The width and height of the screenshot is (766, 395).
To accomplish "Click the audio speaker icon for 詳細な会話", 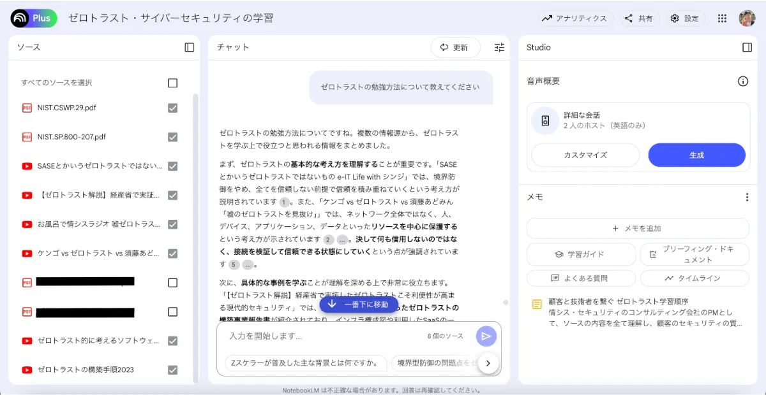I will (545, 120).
